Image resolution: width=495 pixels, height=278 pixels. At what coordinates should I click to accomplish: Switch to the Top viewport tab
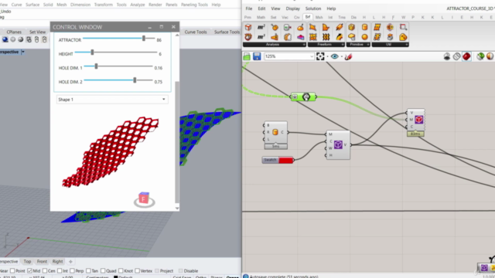click(27, 261)
